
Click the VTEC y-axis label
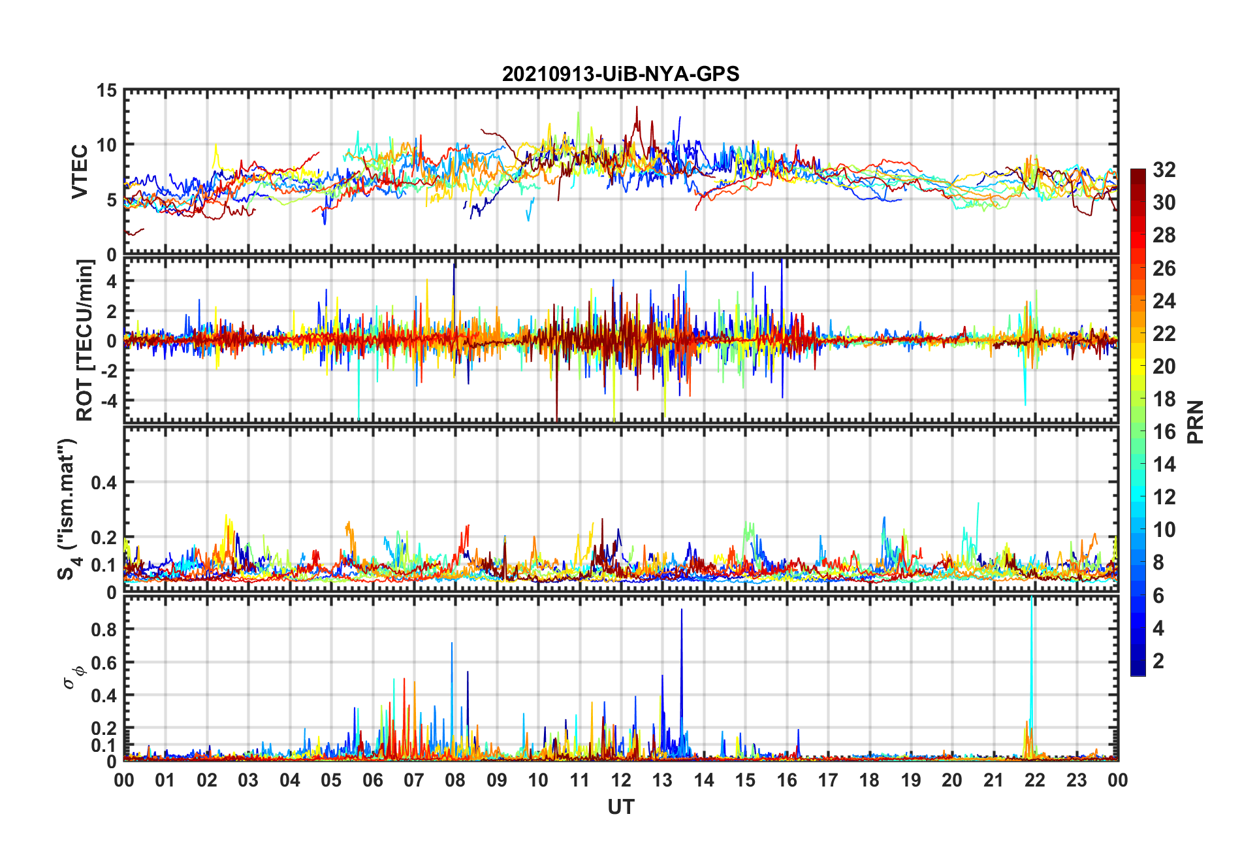(x=79, y=172)
